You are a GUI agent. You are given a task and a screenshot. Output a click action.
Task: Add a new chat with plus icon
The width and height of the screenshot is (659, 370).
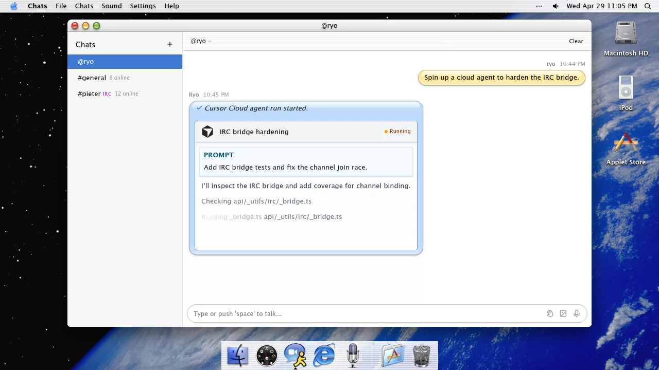pos(170,45)
